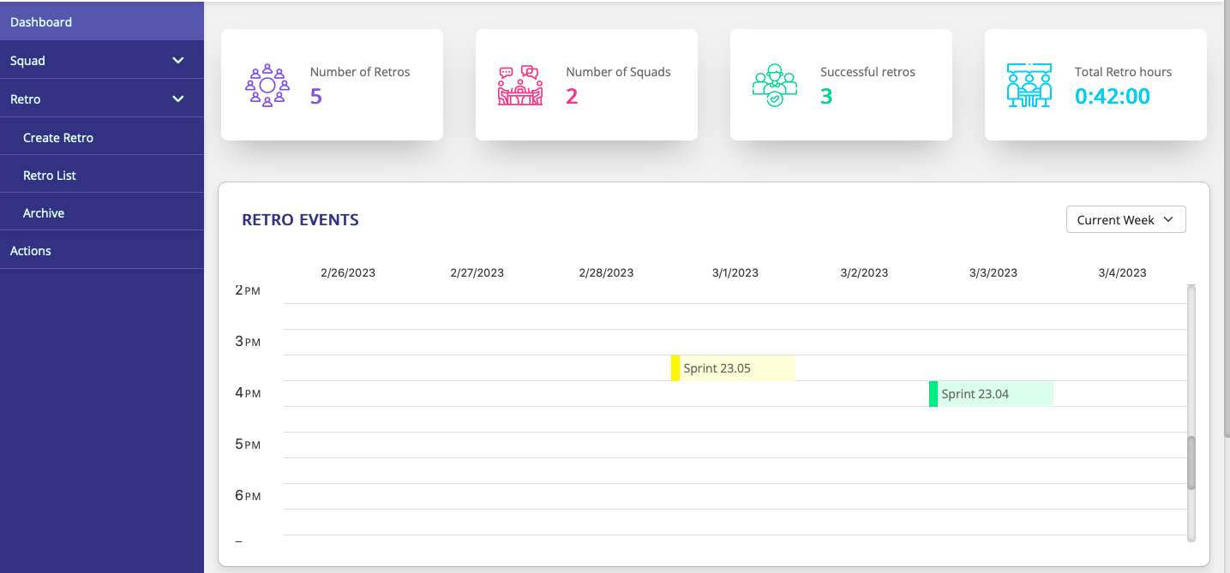1230x573 pixels.
Task: Click the Number of Retros people icon
Action: click(x=268, y=84)
